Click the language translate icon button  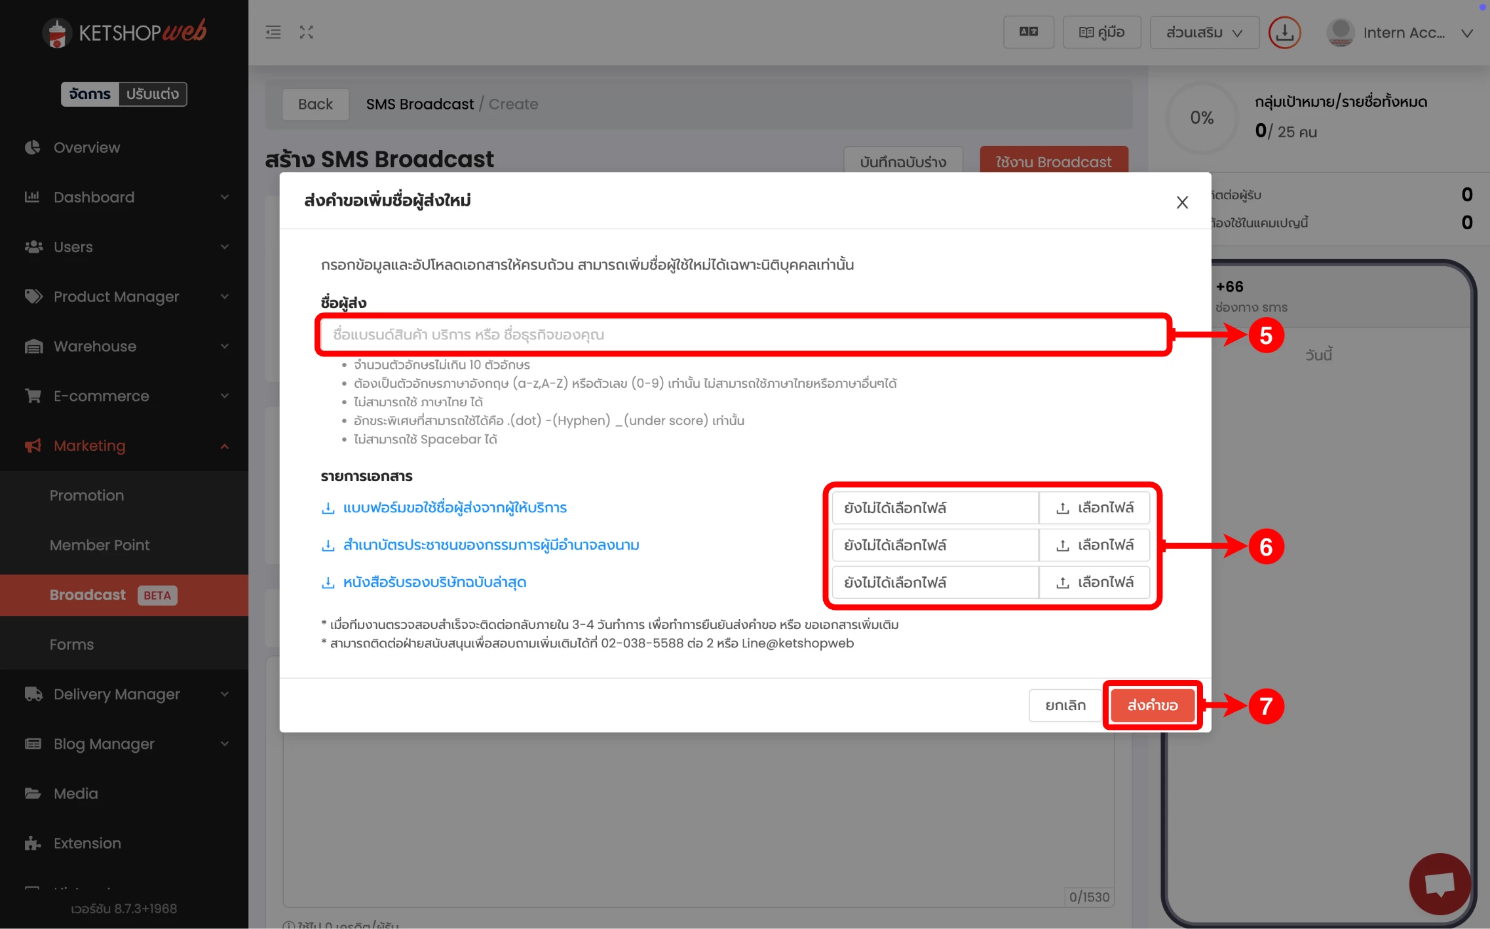pyautogui.click(x=1028, y=32)
